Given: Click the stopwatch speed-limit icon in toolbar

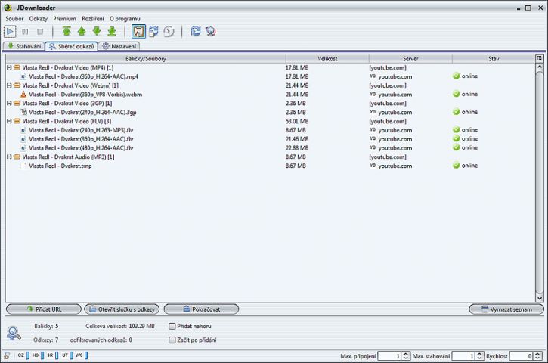Looking at the screenshot, I should click(x=169, y=32).
